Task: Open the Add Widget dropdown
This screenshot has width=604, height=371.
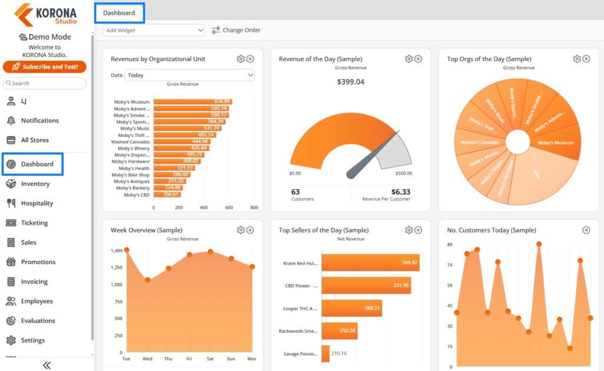Action: point(153,31)
